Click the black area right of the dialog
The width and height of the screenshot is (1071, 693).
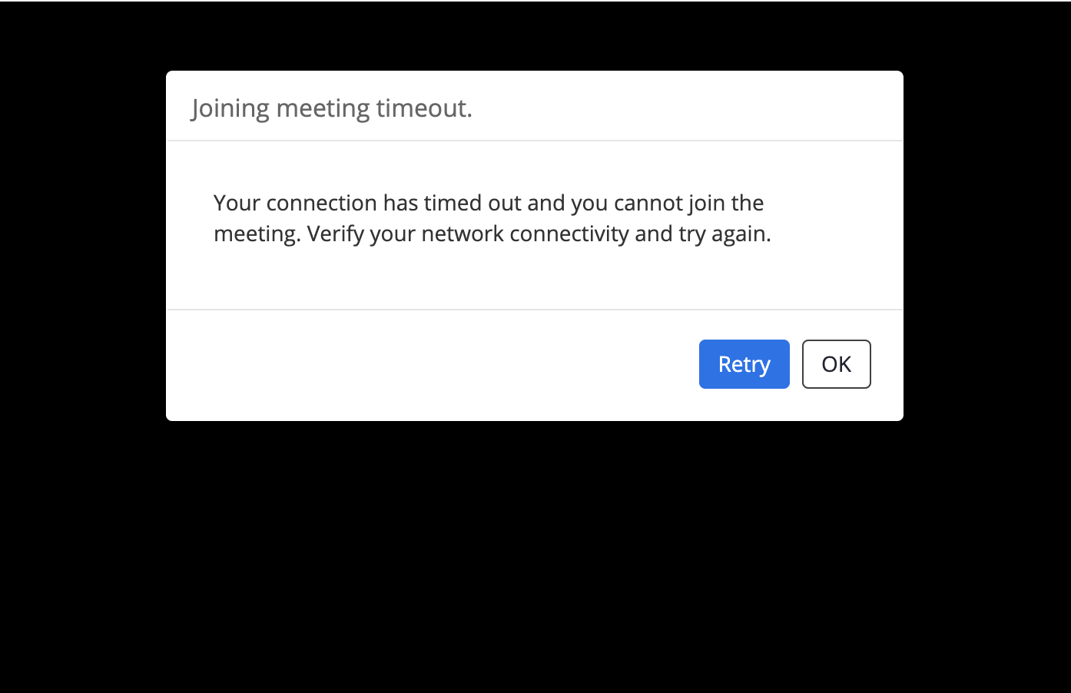(987, 246)
